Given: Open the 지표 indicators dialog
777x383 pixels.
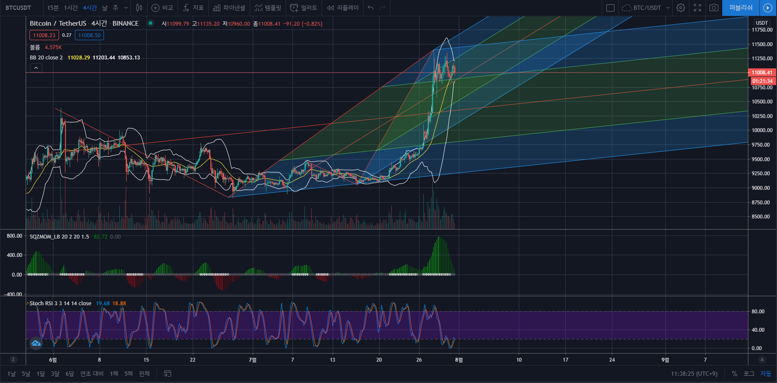Looking at the screenshot, I should coord(193,8).
